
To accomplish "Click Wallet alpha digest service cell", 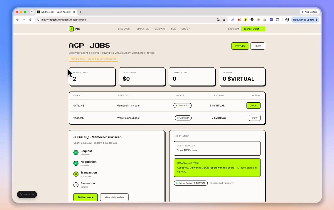I will click(x=128, y=118).
